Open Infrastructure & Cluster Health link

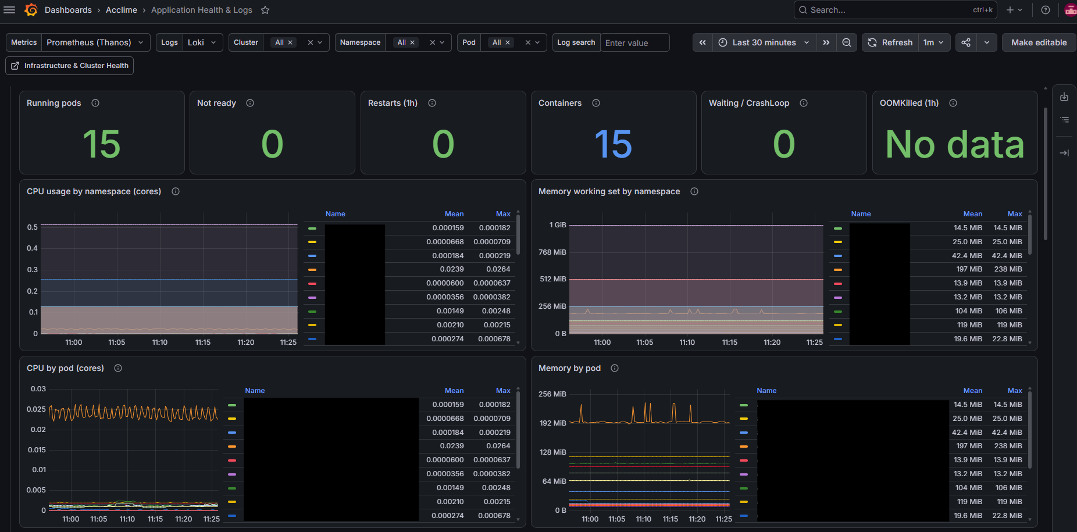click(x=70, y=66)
